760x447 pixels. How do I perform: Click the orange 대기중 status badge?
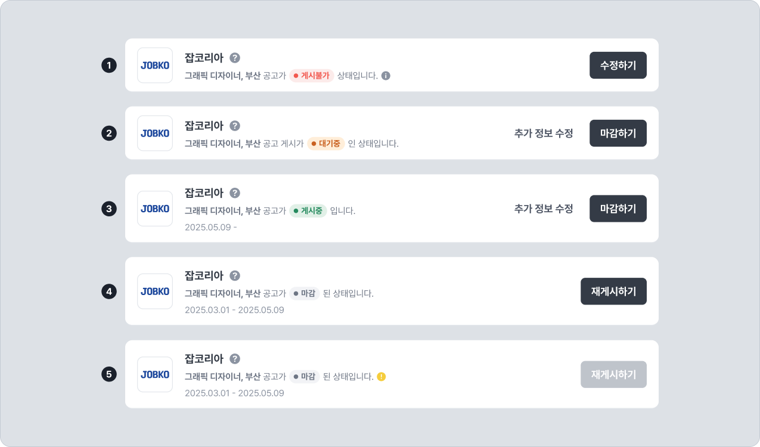coord(326,144)
